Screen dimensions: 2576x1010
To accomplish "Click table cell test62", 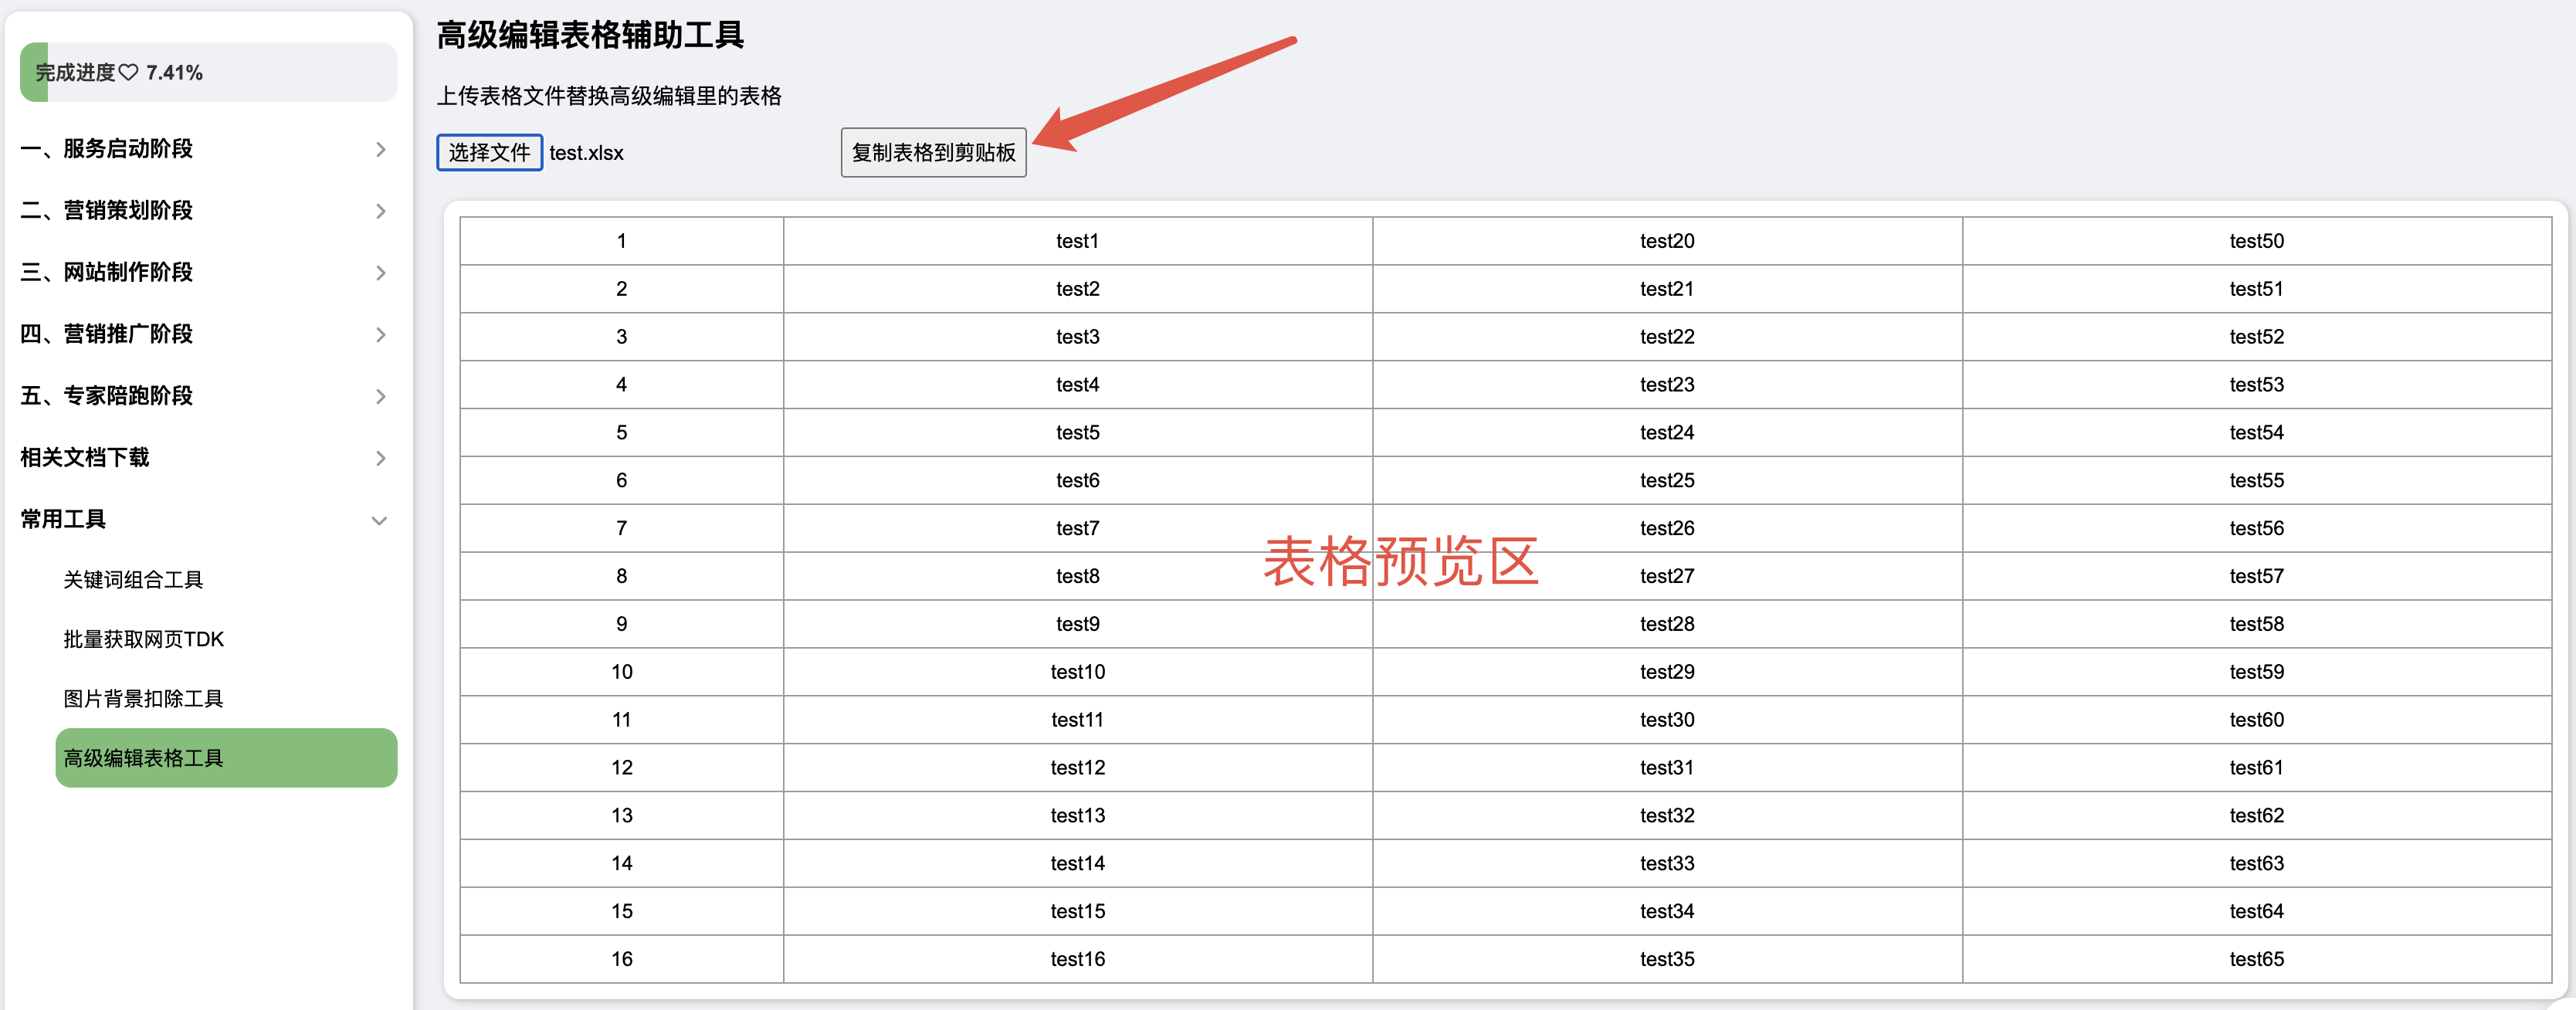I will point(2257,816).
